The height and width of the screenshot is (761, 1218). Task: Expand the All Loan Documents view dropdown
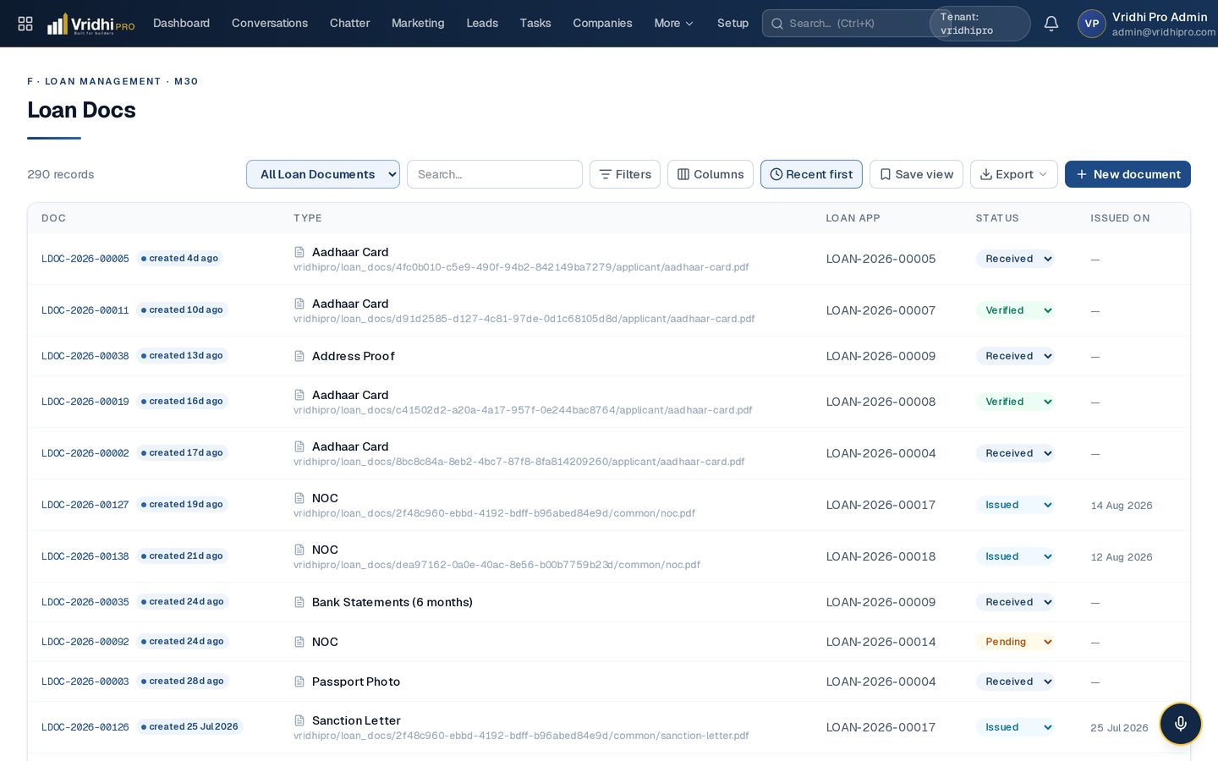(x=323, y=174)
